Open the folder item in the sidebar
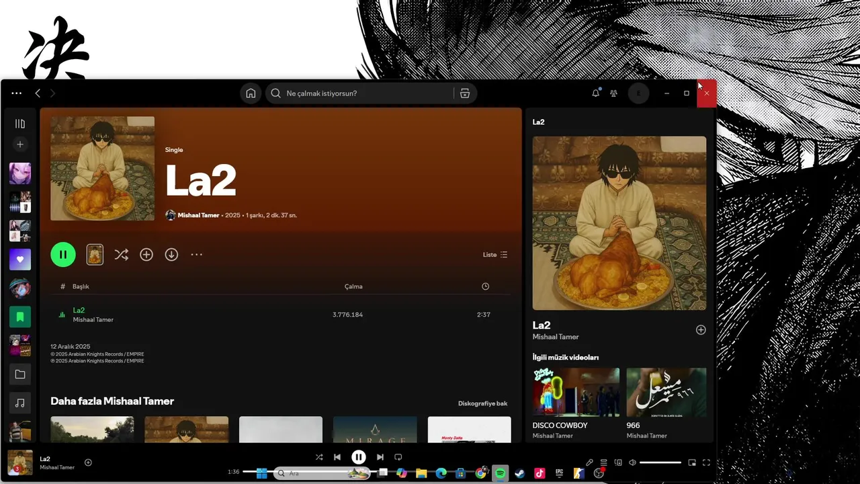Viewport: 860px width, 484px height. click(x=20, y=374)
